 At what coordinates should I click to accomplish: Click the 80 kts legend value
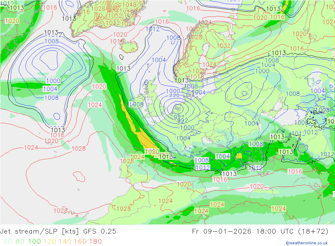pyautogui.click(x=20, y=241)
